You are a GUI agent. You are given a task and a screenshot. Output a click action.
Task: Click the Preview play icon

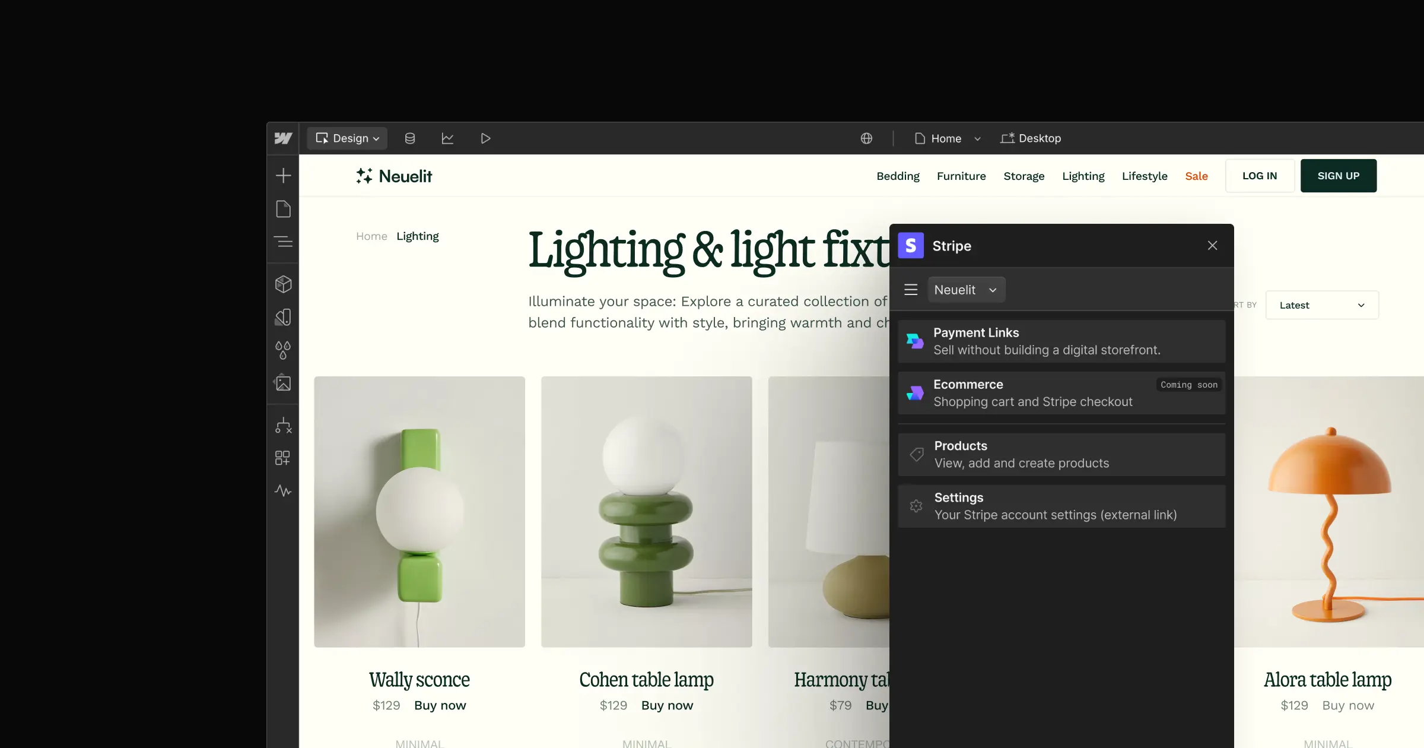[485, 138]
